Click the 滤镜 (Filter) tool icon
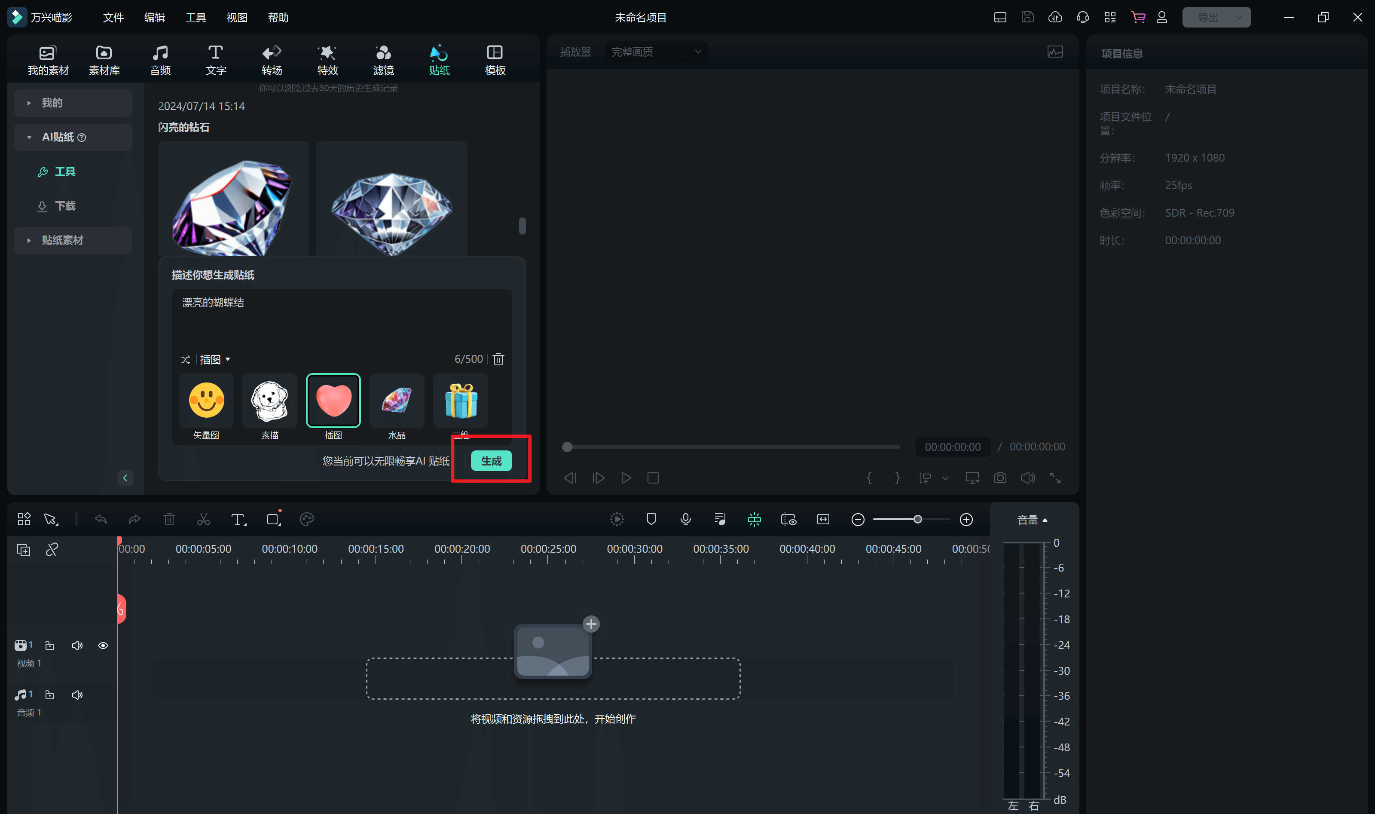This screenshot has width=1375, height=814. pyautogui.click(x=385, y=58)
